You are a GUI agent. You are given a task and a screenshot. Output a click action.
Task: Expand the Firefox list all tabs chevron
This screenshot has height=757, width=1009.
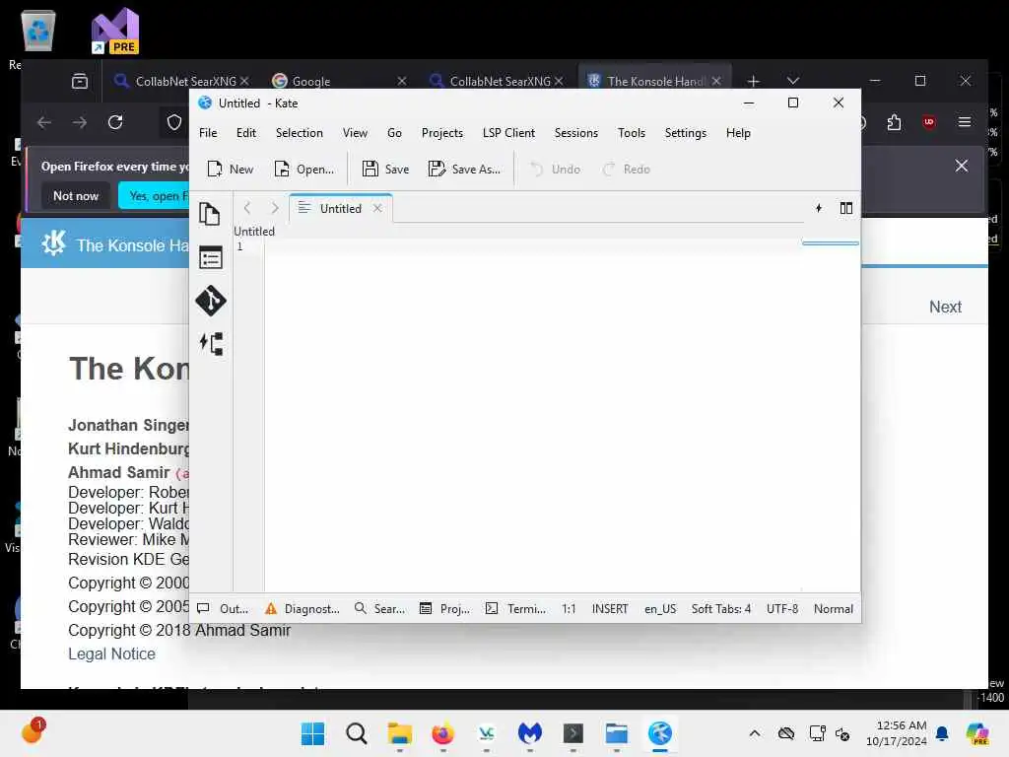tap(793, 81)
